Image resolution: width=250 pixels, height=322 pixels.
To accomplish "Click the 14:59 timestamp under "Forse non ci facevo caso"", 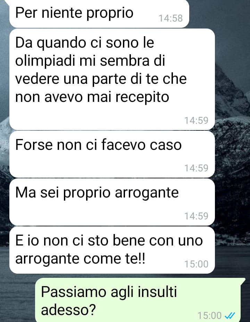I will 196,168.
